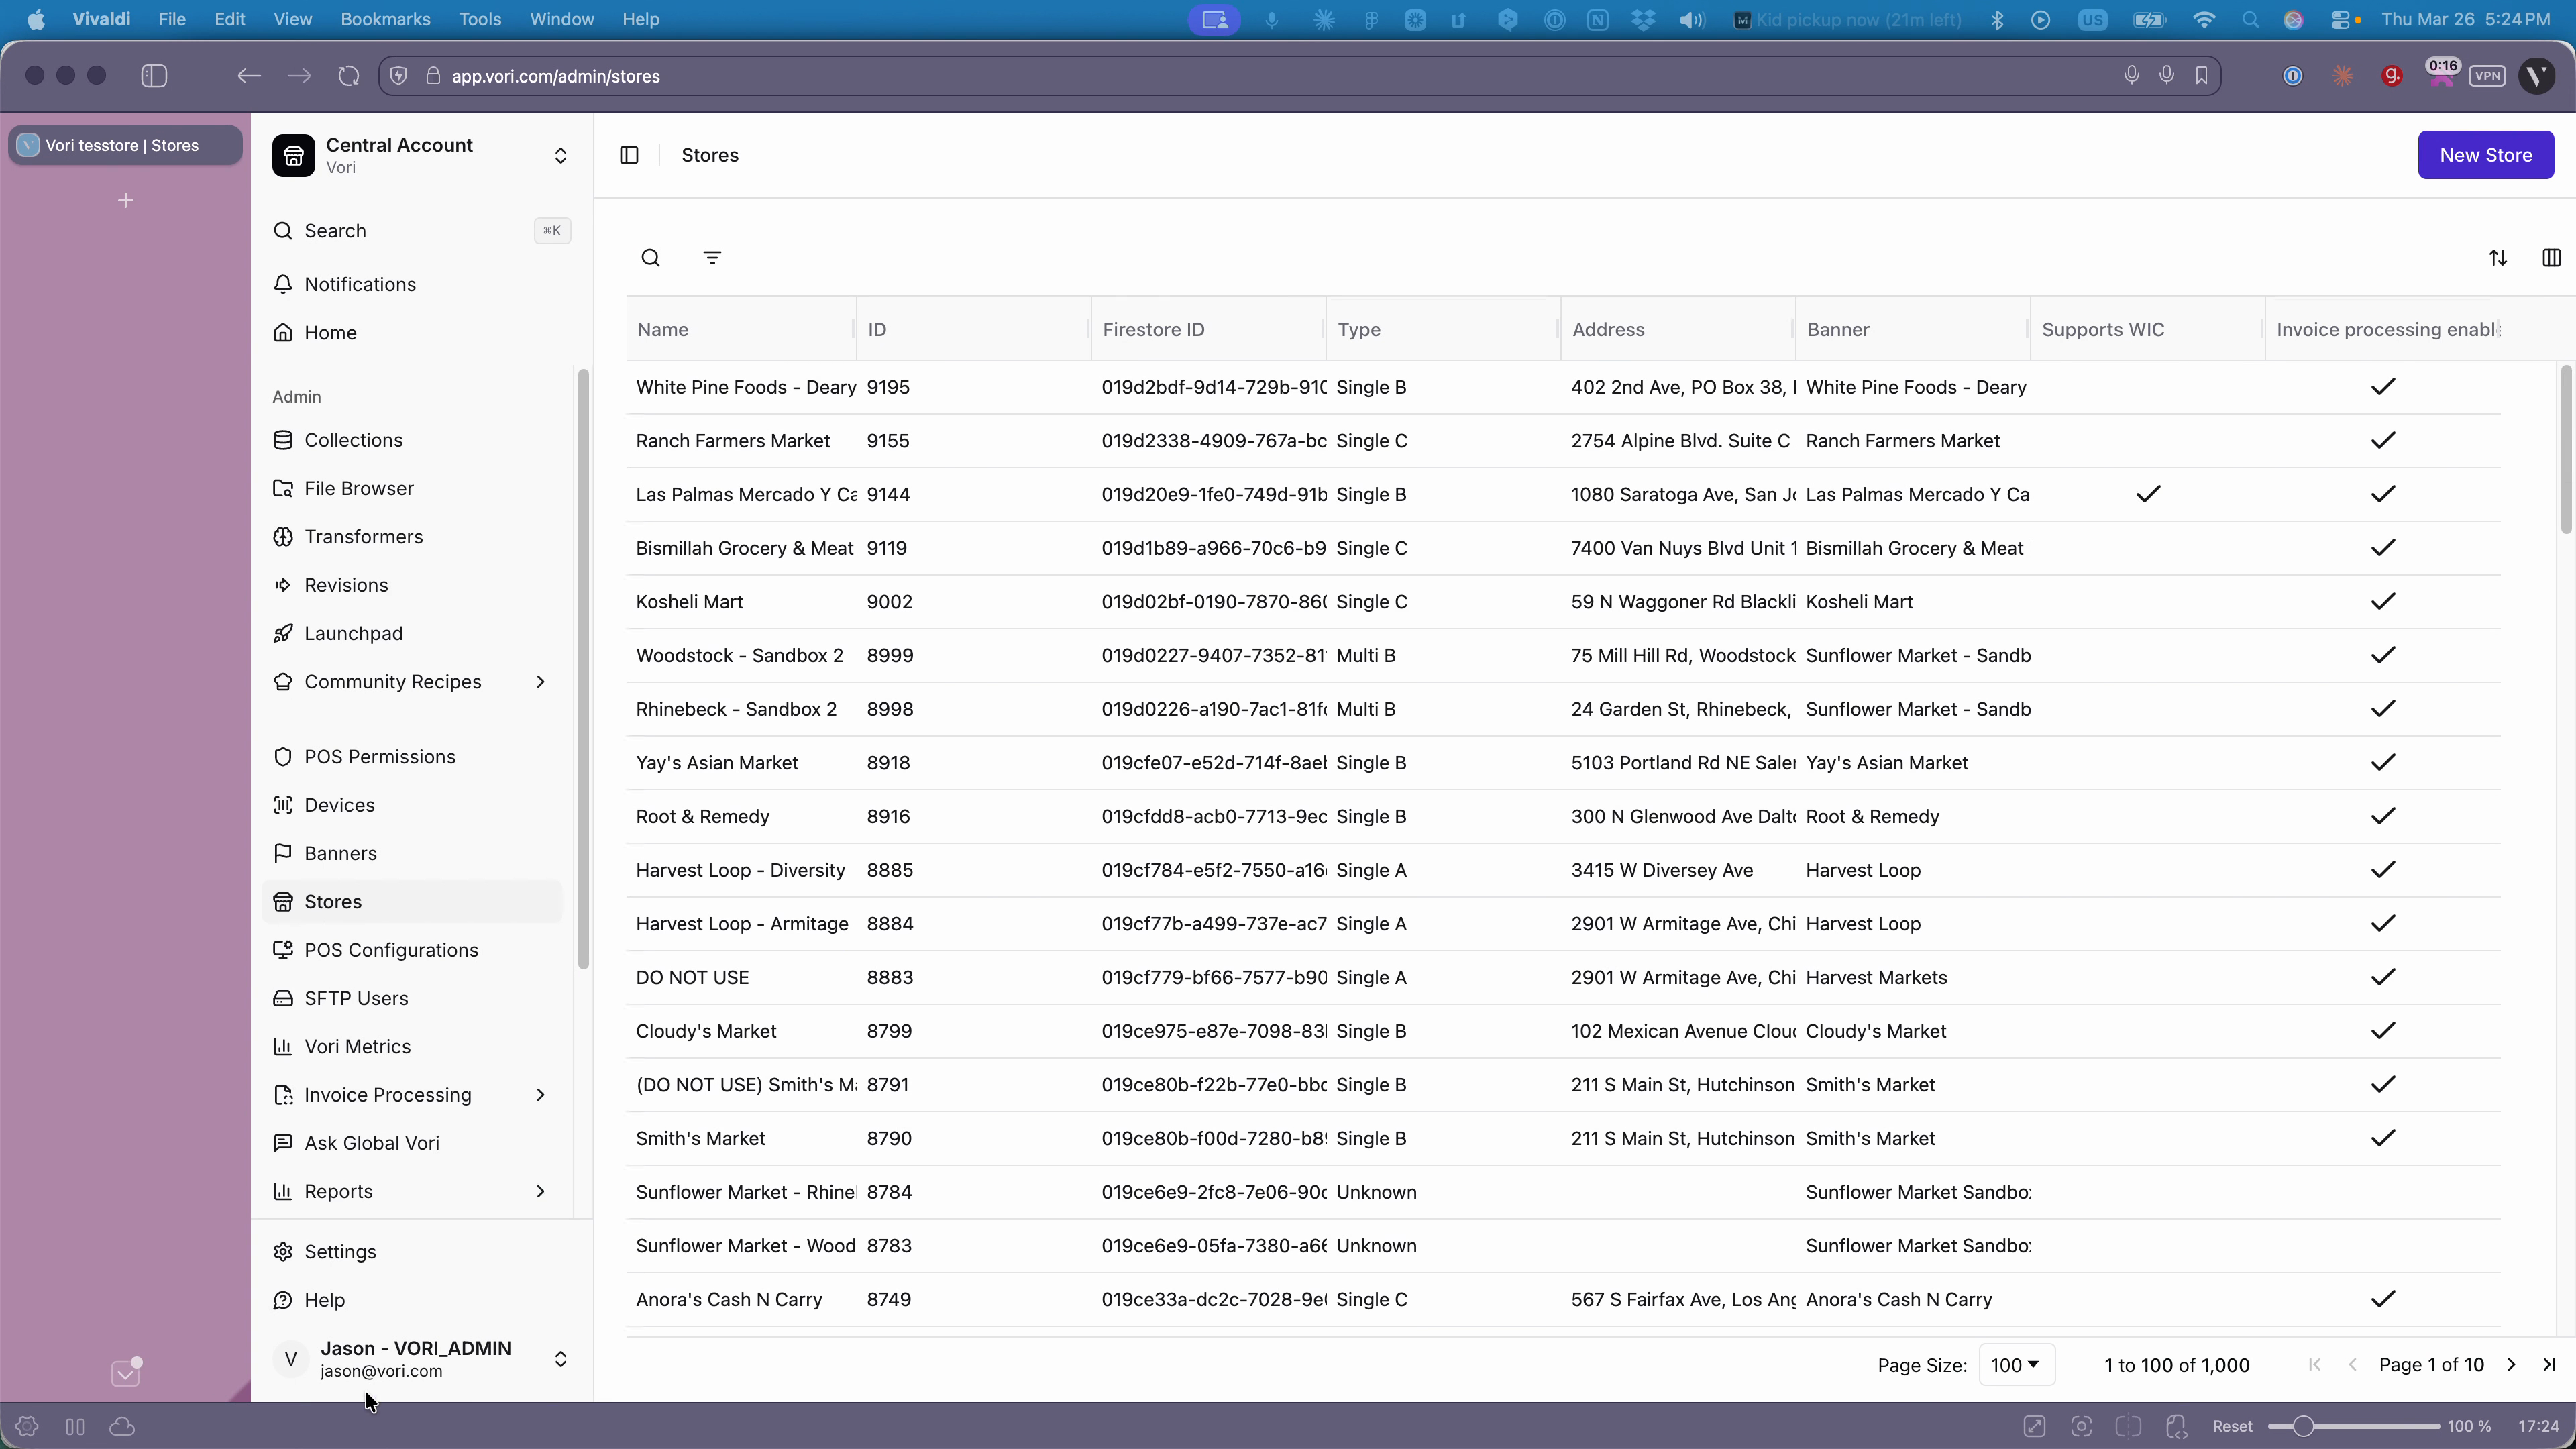
Task: Open the Bookmarks menu in menu bar
Action: click(385, 19)
